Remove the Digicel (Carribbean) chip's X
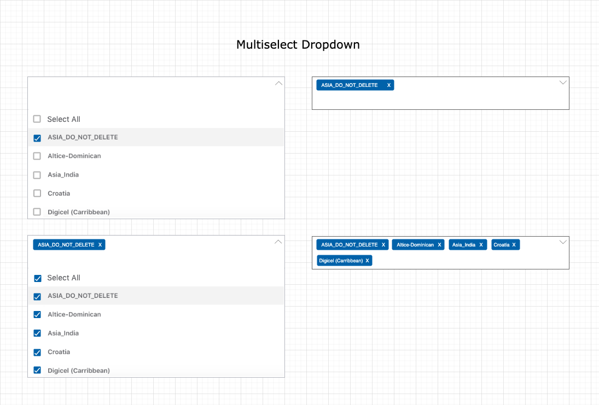The image size is (599, 405). tap(367, 260)
